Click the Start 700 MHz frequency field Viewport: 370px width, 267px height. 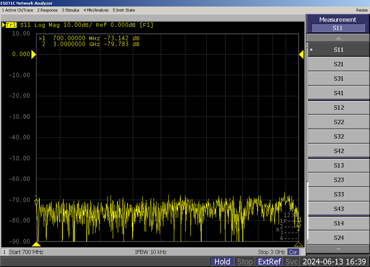26,252
